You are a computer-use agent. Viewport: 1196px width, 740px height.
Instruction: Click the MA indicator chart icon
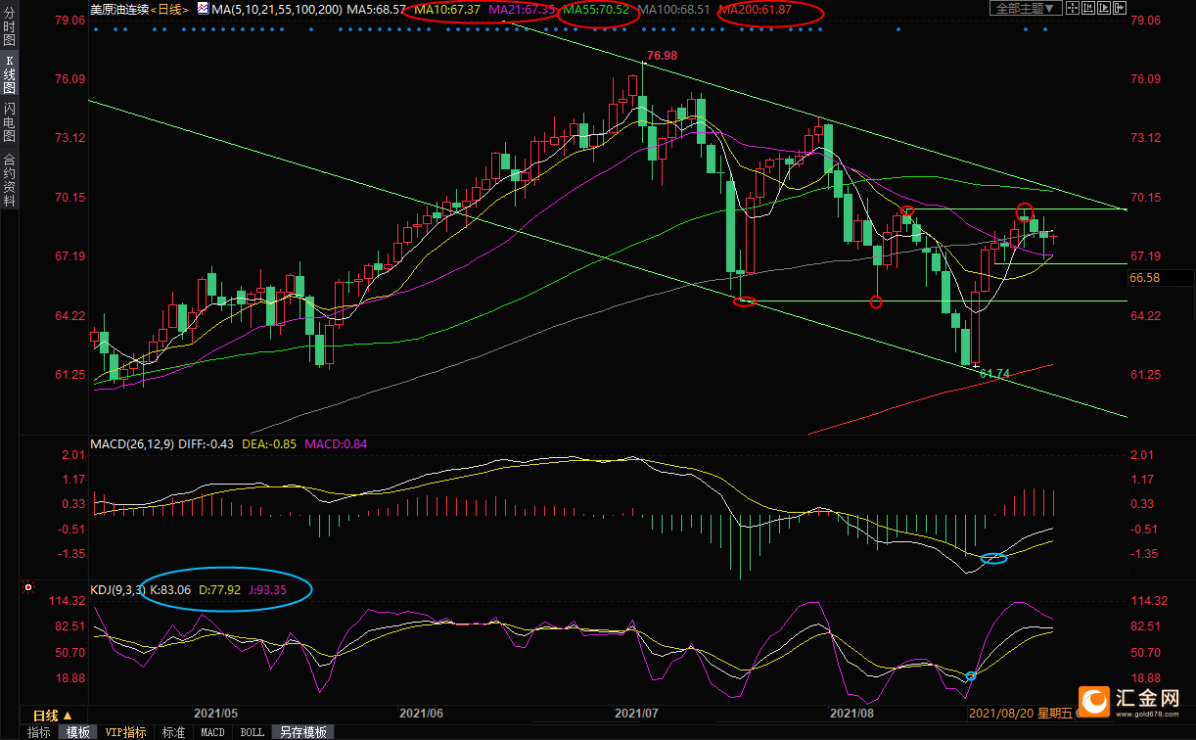coord(203,8)
